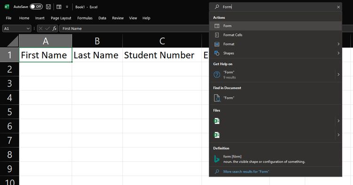The height and width of the screenshot is (185, 353).
Task: Click the magnifier icon in search box
Action: click(x=217, y=7)
